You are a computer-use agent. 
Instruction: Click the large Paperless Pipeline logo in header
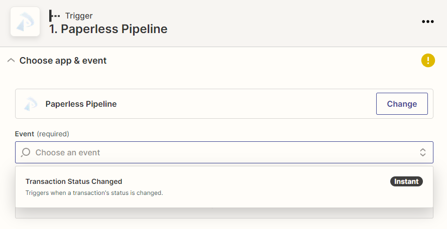tap(25, 22)
